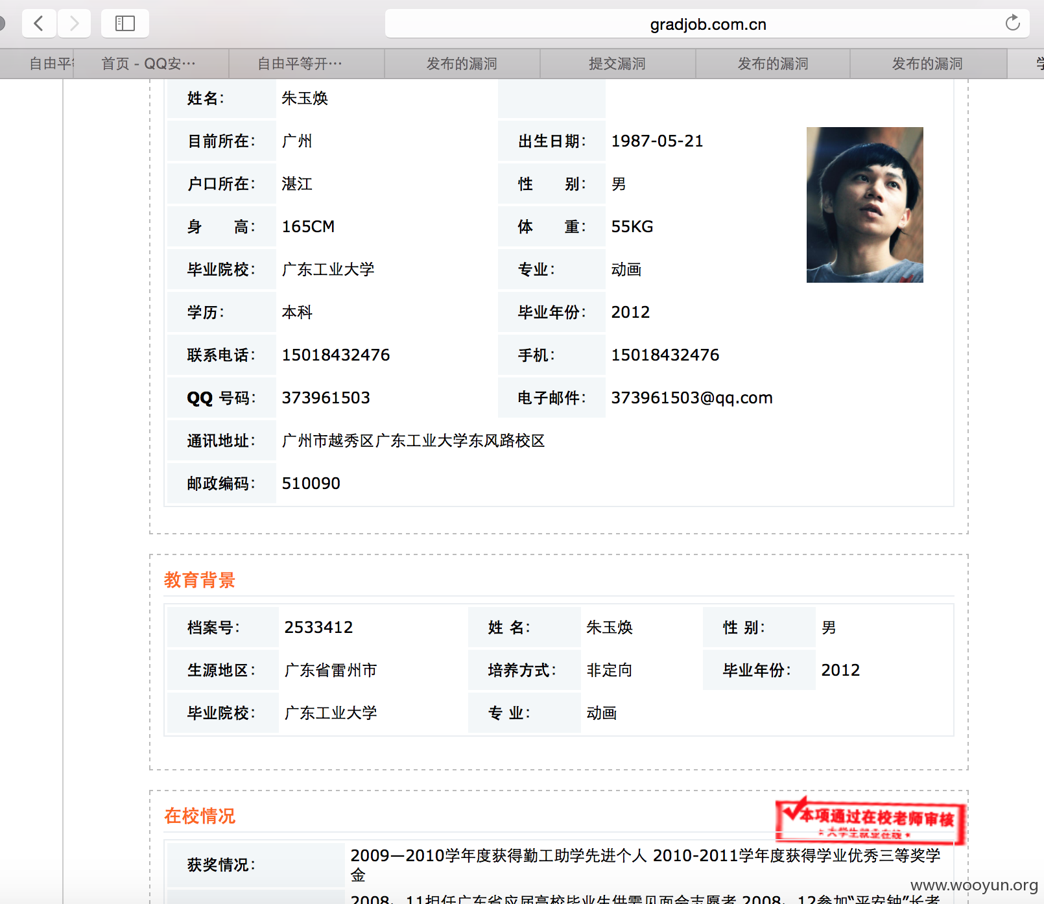Click the 档案号 value 2533412
Screen dimensions: 1044x904
(x=318, y=627)
